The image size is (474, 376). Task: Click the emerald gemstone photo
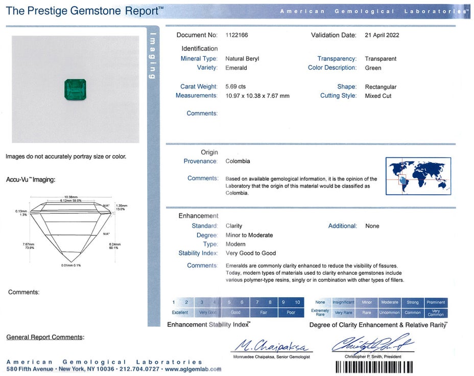point(75,89)
